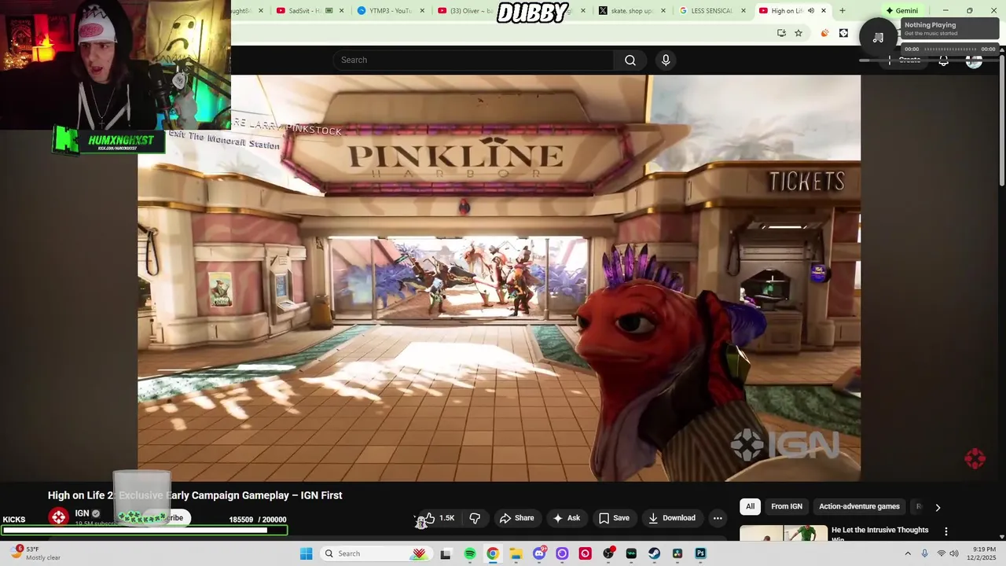Open Chrome from the taskbar
The height and width of the screenshot is (566, 1006).
(493, 553)
